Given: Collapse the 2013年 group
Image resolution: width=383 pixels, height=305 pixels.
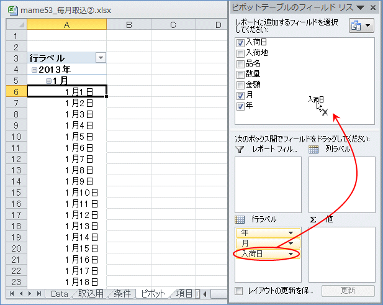Looking at the screenshot, I should (x=34, y=70).
